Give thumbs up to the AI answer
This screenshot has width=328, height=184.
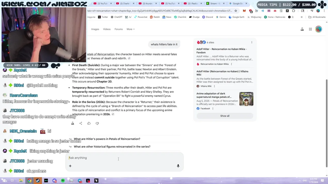89,123
